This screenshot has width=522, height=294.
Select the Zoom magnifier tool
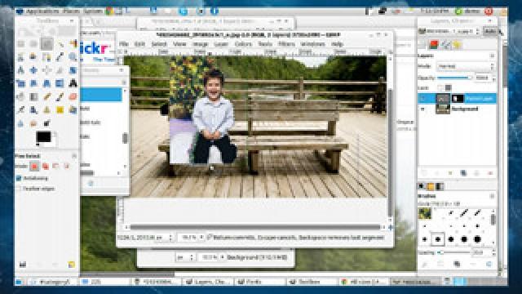click(73, 57)
